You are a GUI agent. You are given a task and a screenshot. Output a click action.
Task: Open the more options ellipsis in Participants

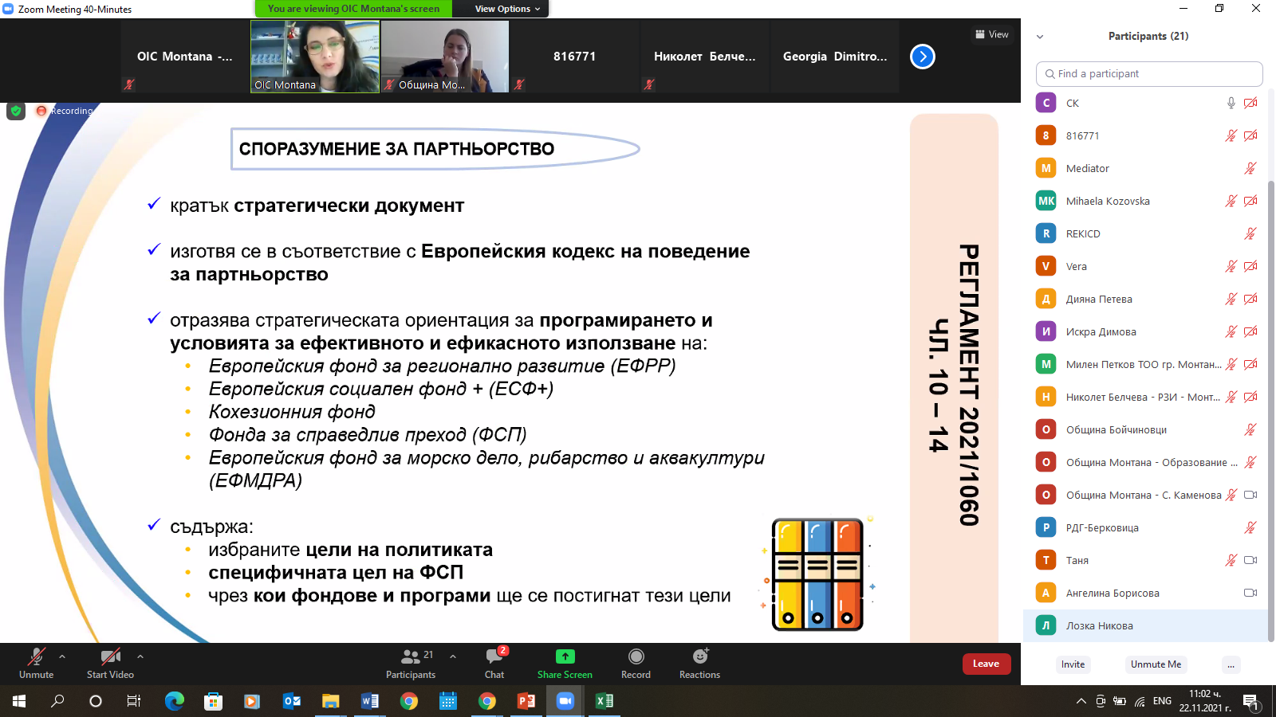coord(1231,664)
